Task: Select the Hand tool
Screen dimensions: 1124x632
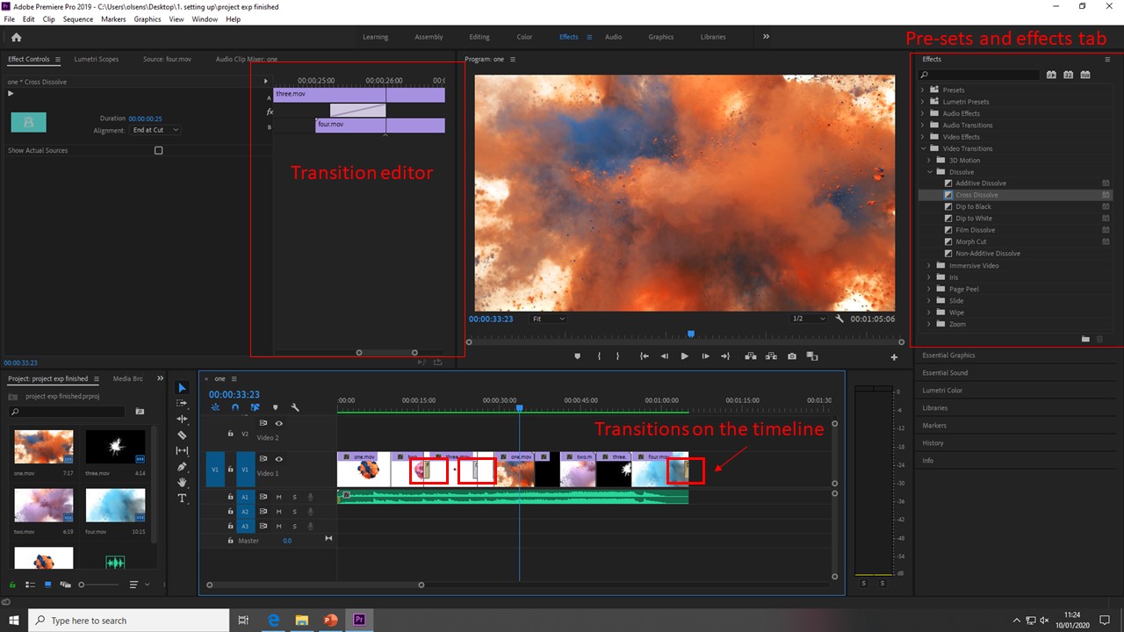Action: 182,482
